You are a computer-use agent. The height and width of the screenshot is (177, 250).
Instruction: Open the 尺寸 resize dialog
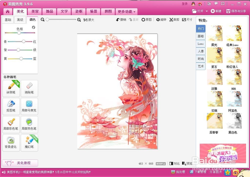(187, 19)
